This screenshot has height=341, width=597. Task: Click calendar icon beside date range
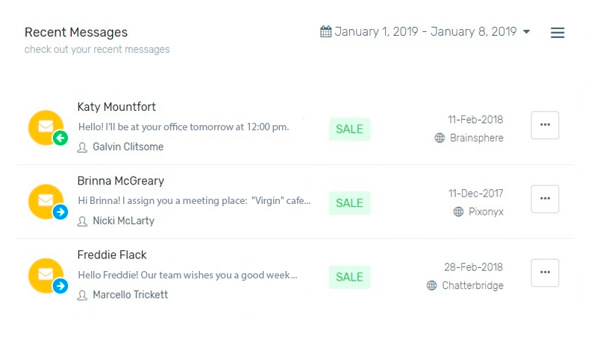click(x=325, y=31)
